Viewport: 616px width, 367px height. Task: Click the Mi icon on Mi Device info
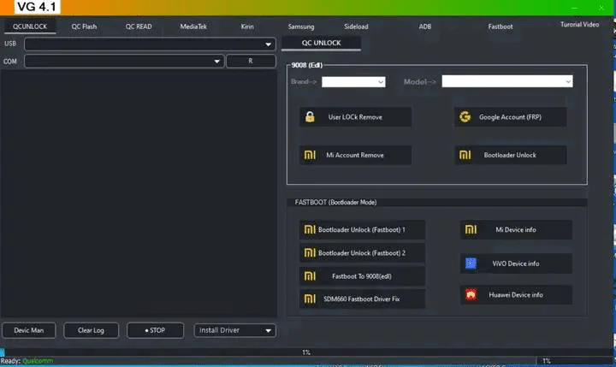(x=471, y=229)
